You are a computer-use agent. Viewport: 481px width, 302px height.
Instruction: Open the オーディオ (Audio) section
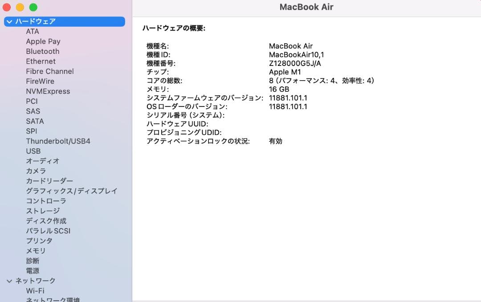coord(42,161)
